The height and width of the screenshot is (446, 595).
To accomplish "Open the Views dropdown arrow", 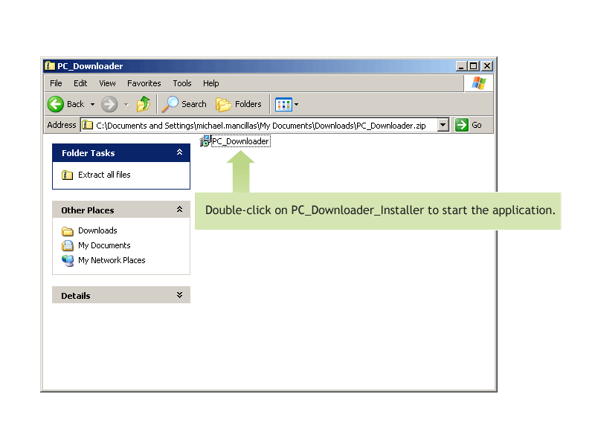I will click(x=296, y=104).
